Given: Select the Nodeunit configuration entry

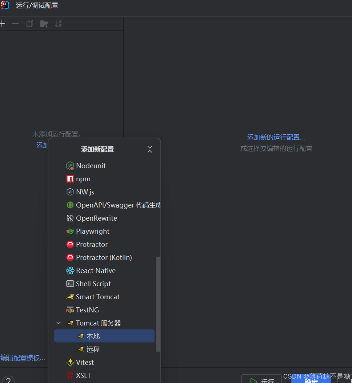Looking at the screenshot, I should [x=91, y=166].
